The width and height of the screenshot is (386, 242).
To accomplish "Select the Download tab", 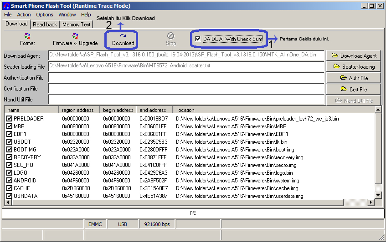I will [x=16, y=24].
